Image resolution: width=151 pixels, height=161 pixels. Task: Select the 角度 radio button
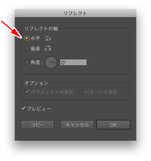pyautogui.click(x=27, y=62)
